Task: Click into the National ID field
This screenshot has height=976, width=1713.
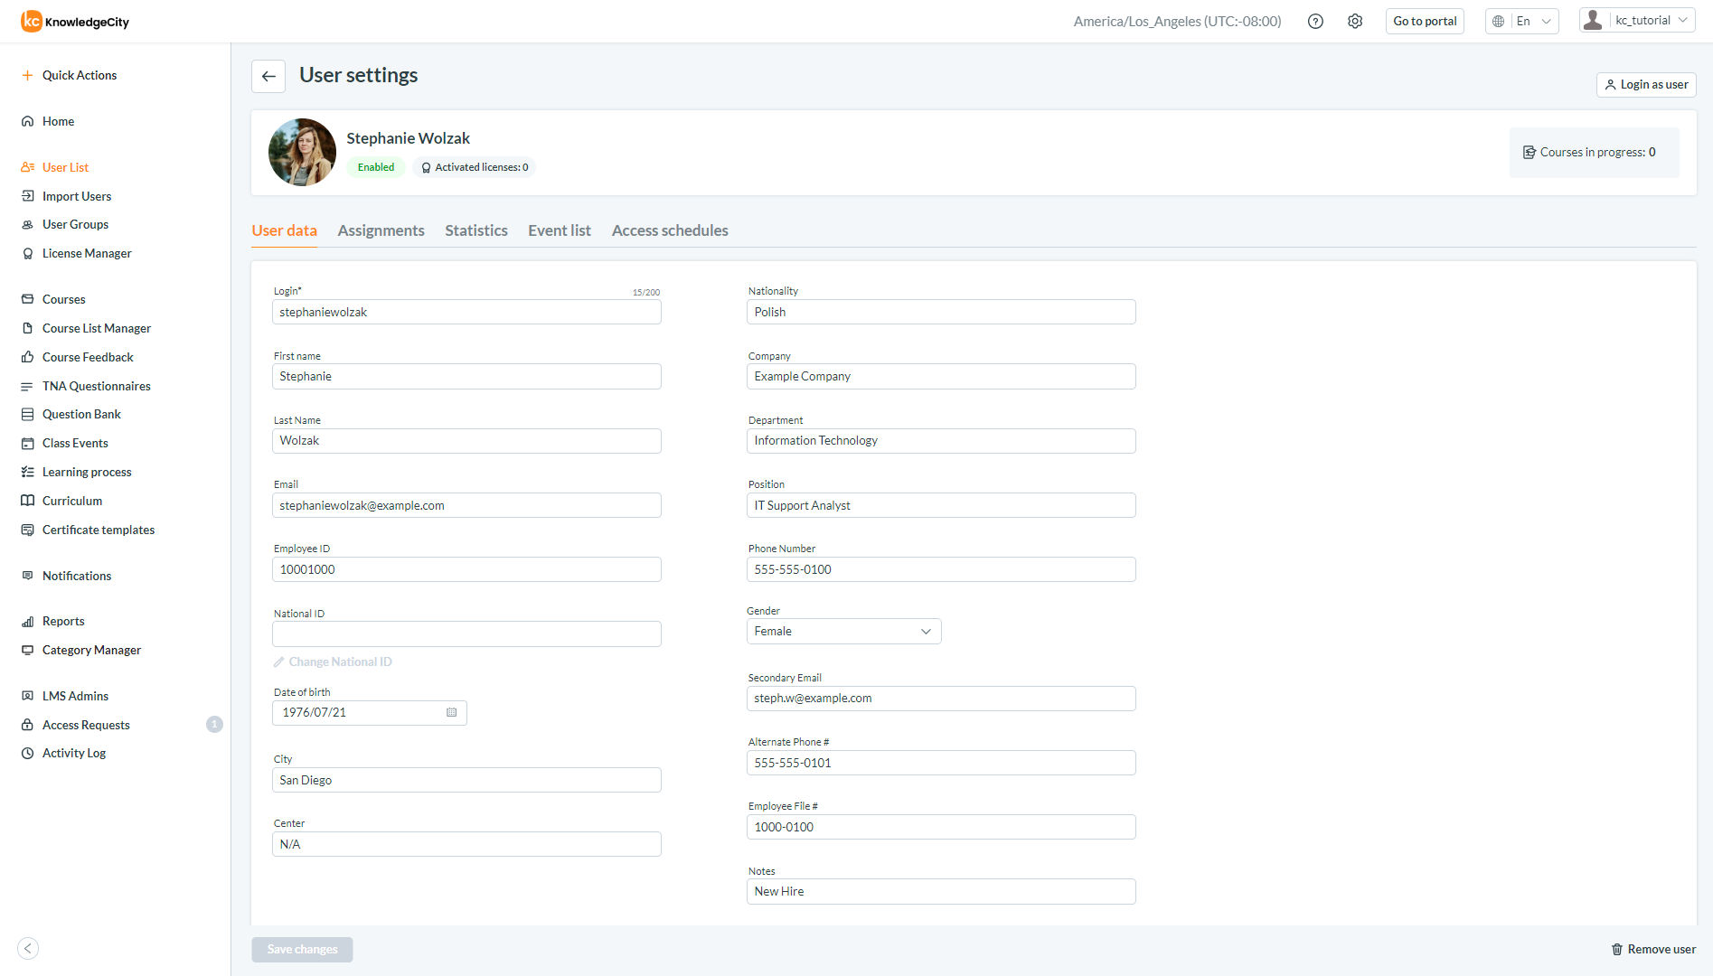Action: coord(466,634)
